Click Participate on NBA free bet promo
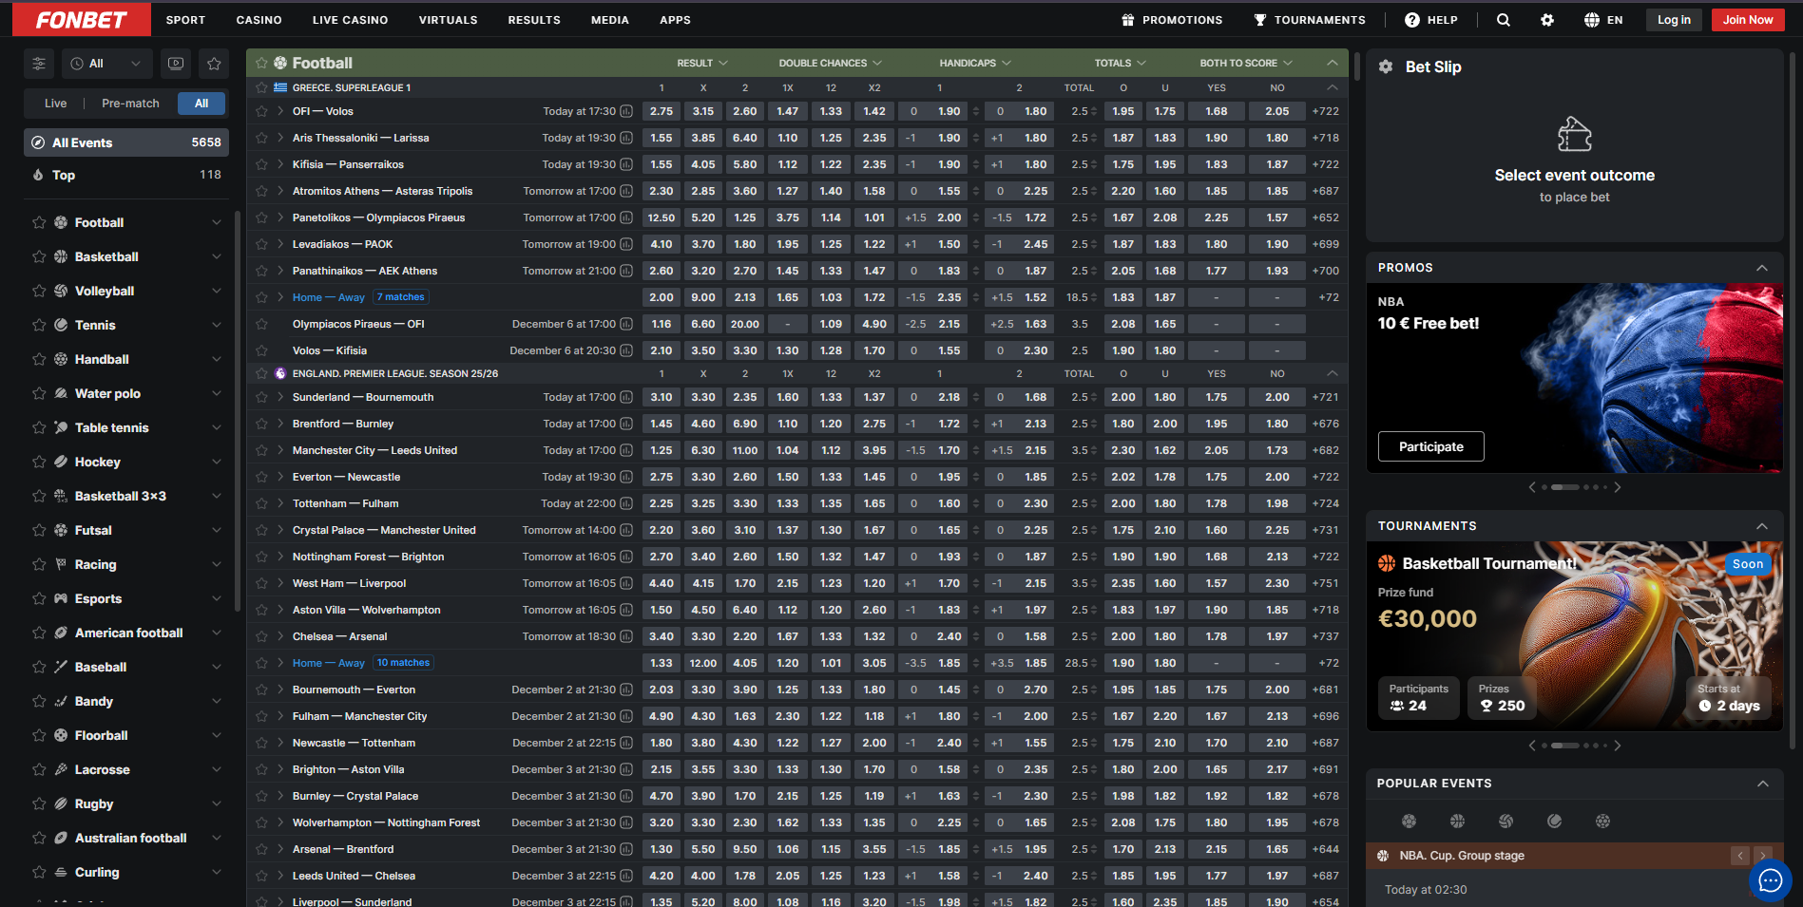Viewport: 1803px width, 907px height. (1430, 446)
